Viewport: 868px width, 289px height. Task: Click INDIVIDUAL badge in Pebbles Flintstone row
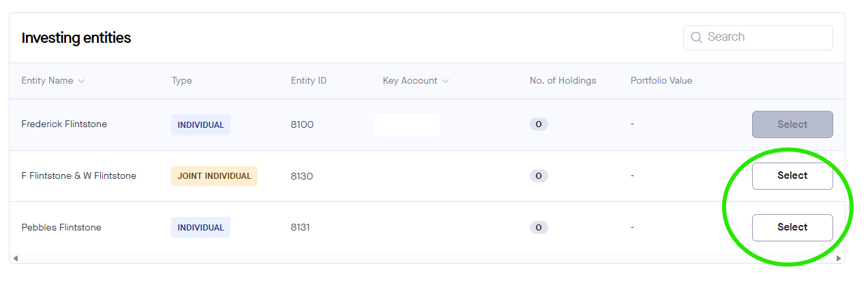tap(200, 227)
